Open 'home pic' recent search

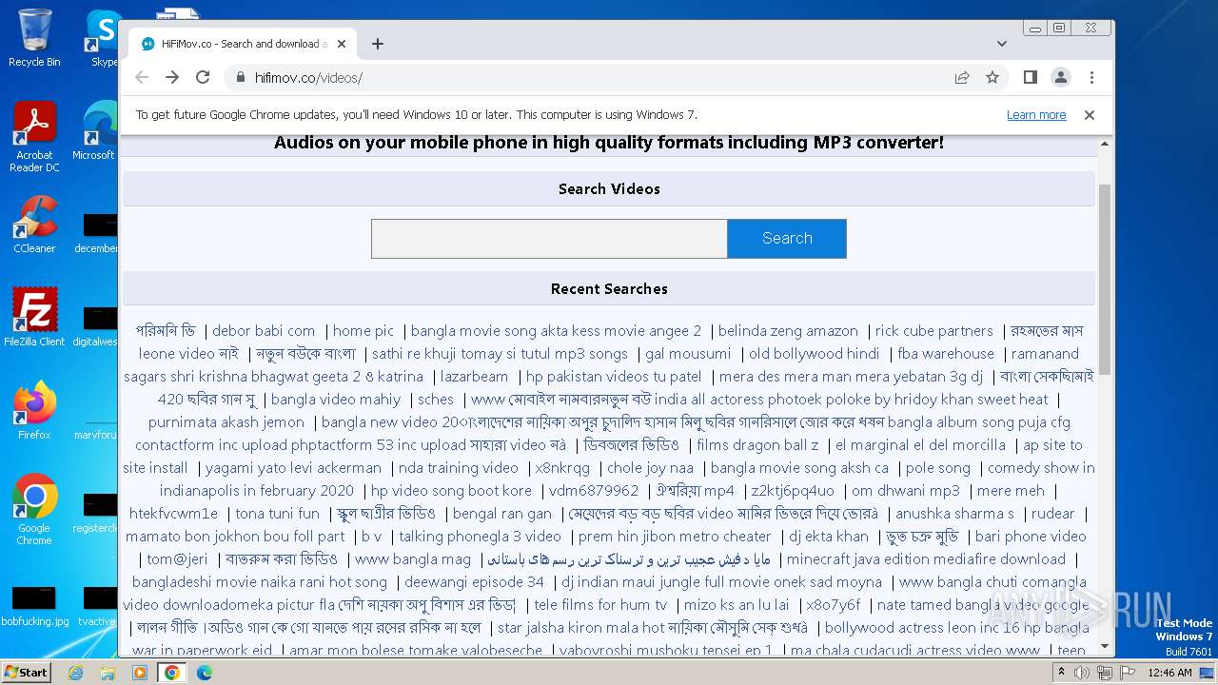click(x=363, y=331)
